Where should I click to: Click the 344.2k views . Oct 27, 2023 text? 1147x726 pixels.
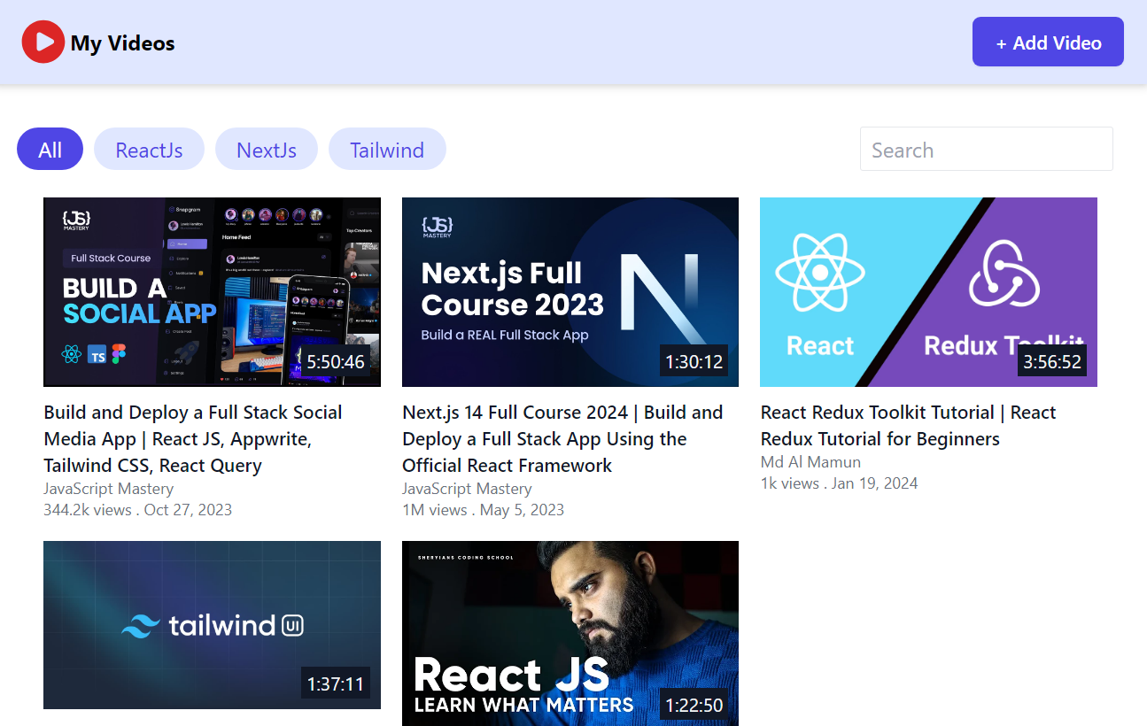(137, 510)
